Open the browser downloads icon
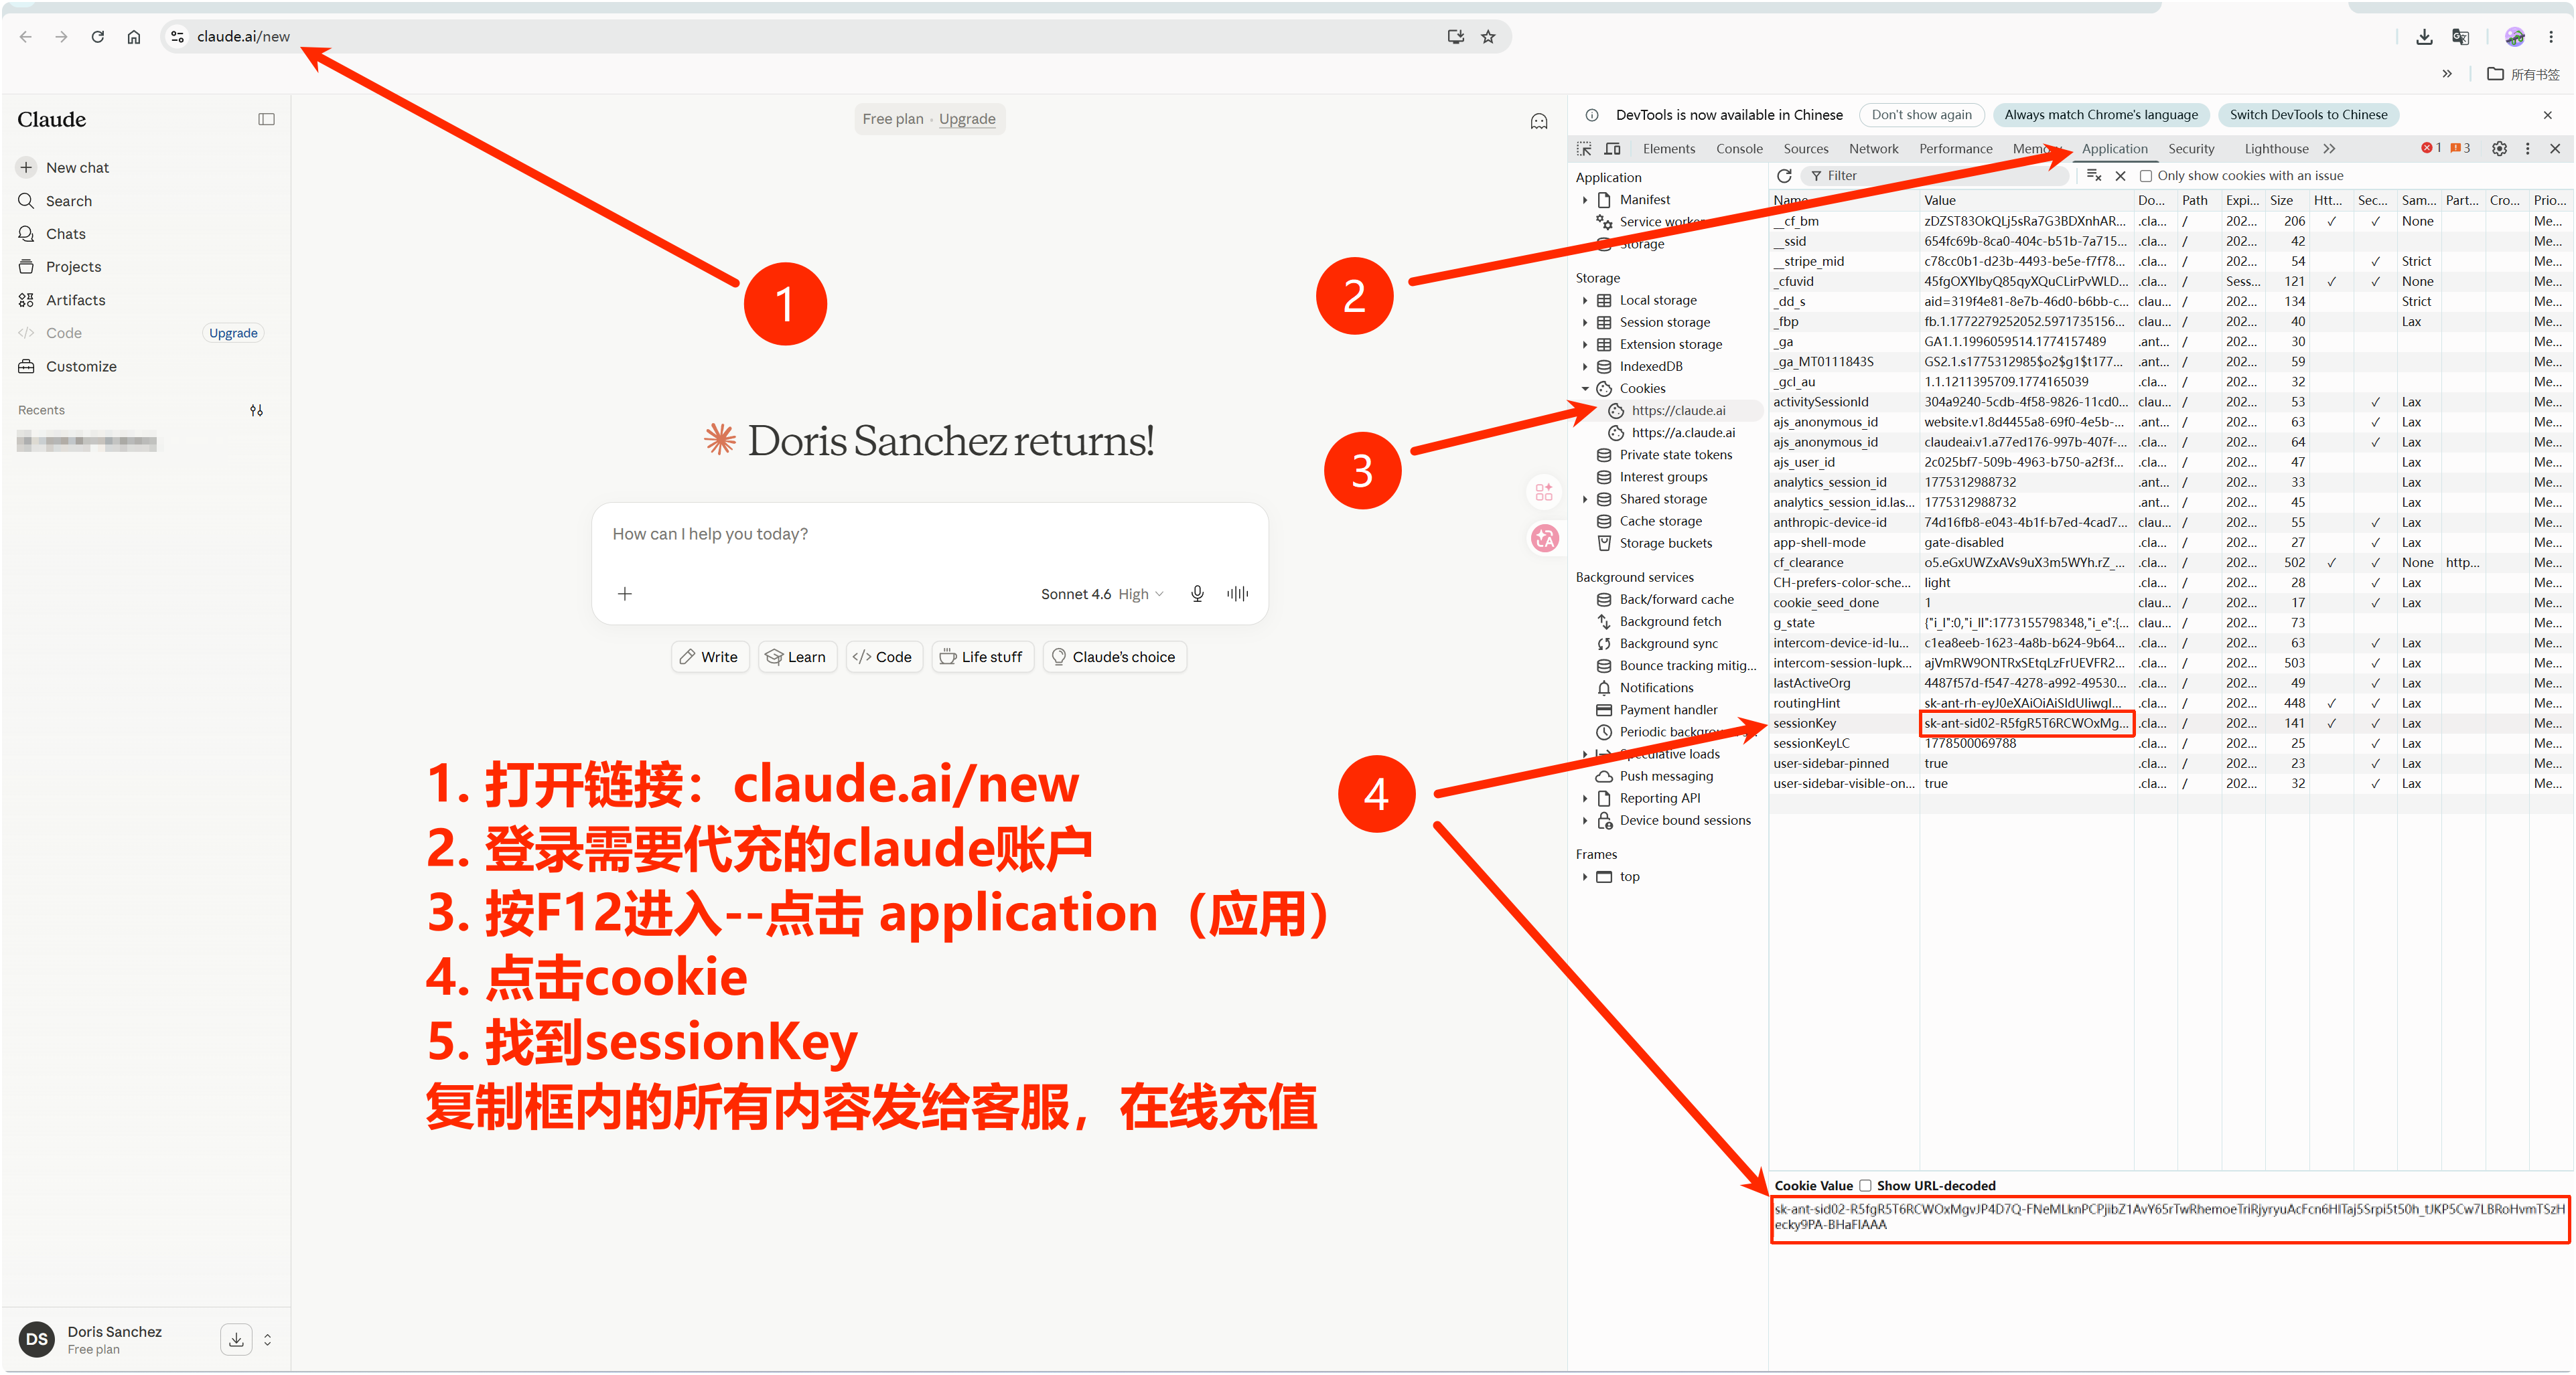2576x1375 pixels. pos(2424,37)
